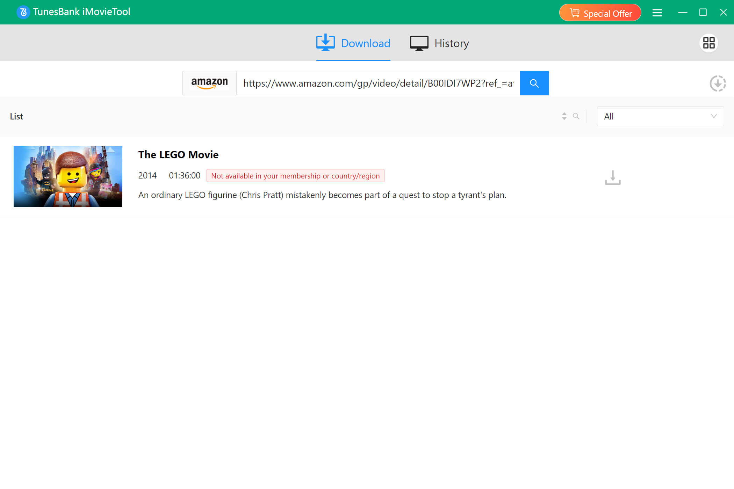Click the Amazon video URL input field

378,83
